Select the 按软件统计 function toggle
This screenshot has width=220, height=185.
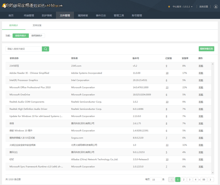click(21, 35)
